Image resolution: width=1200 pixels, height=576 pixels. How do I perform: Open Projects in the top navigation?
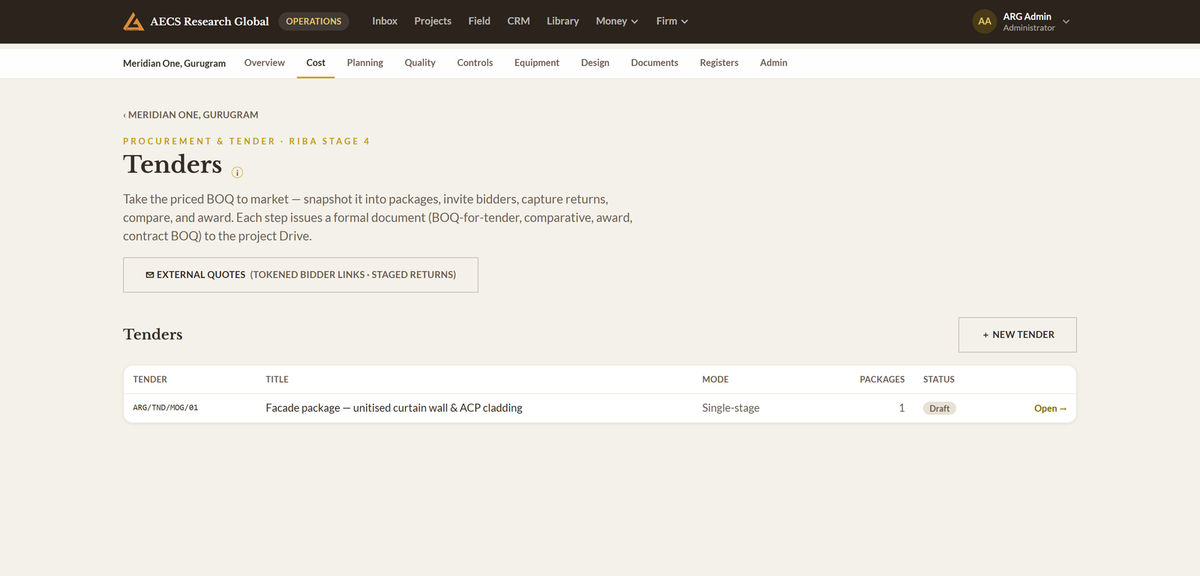pyautogui.click(x=433, y=21)
